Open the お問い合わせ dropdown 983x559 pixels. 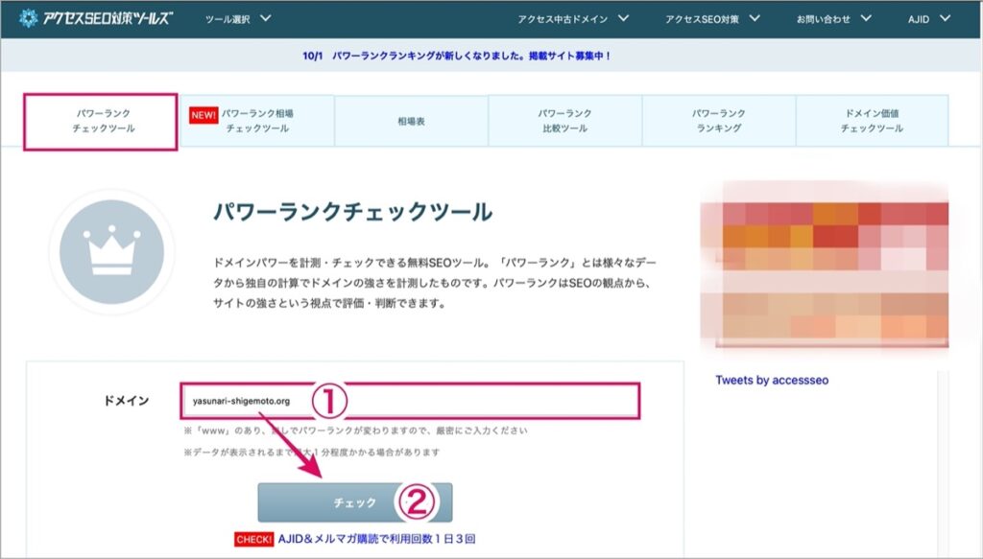click(x=834, y=19)
